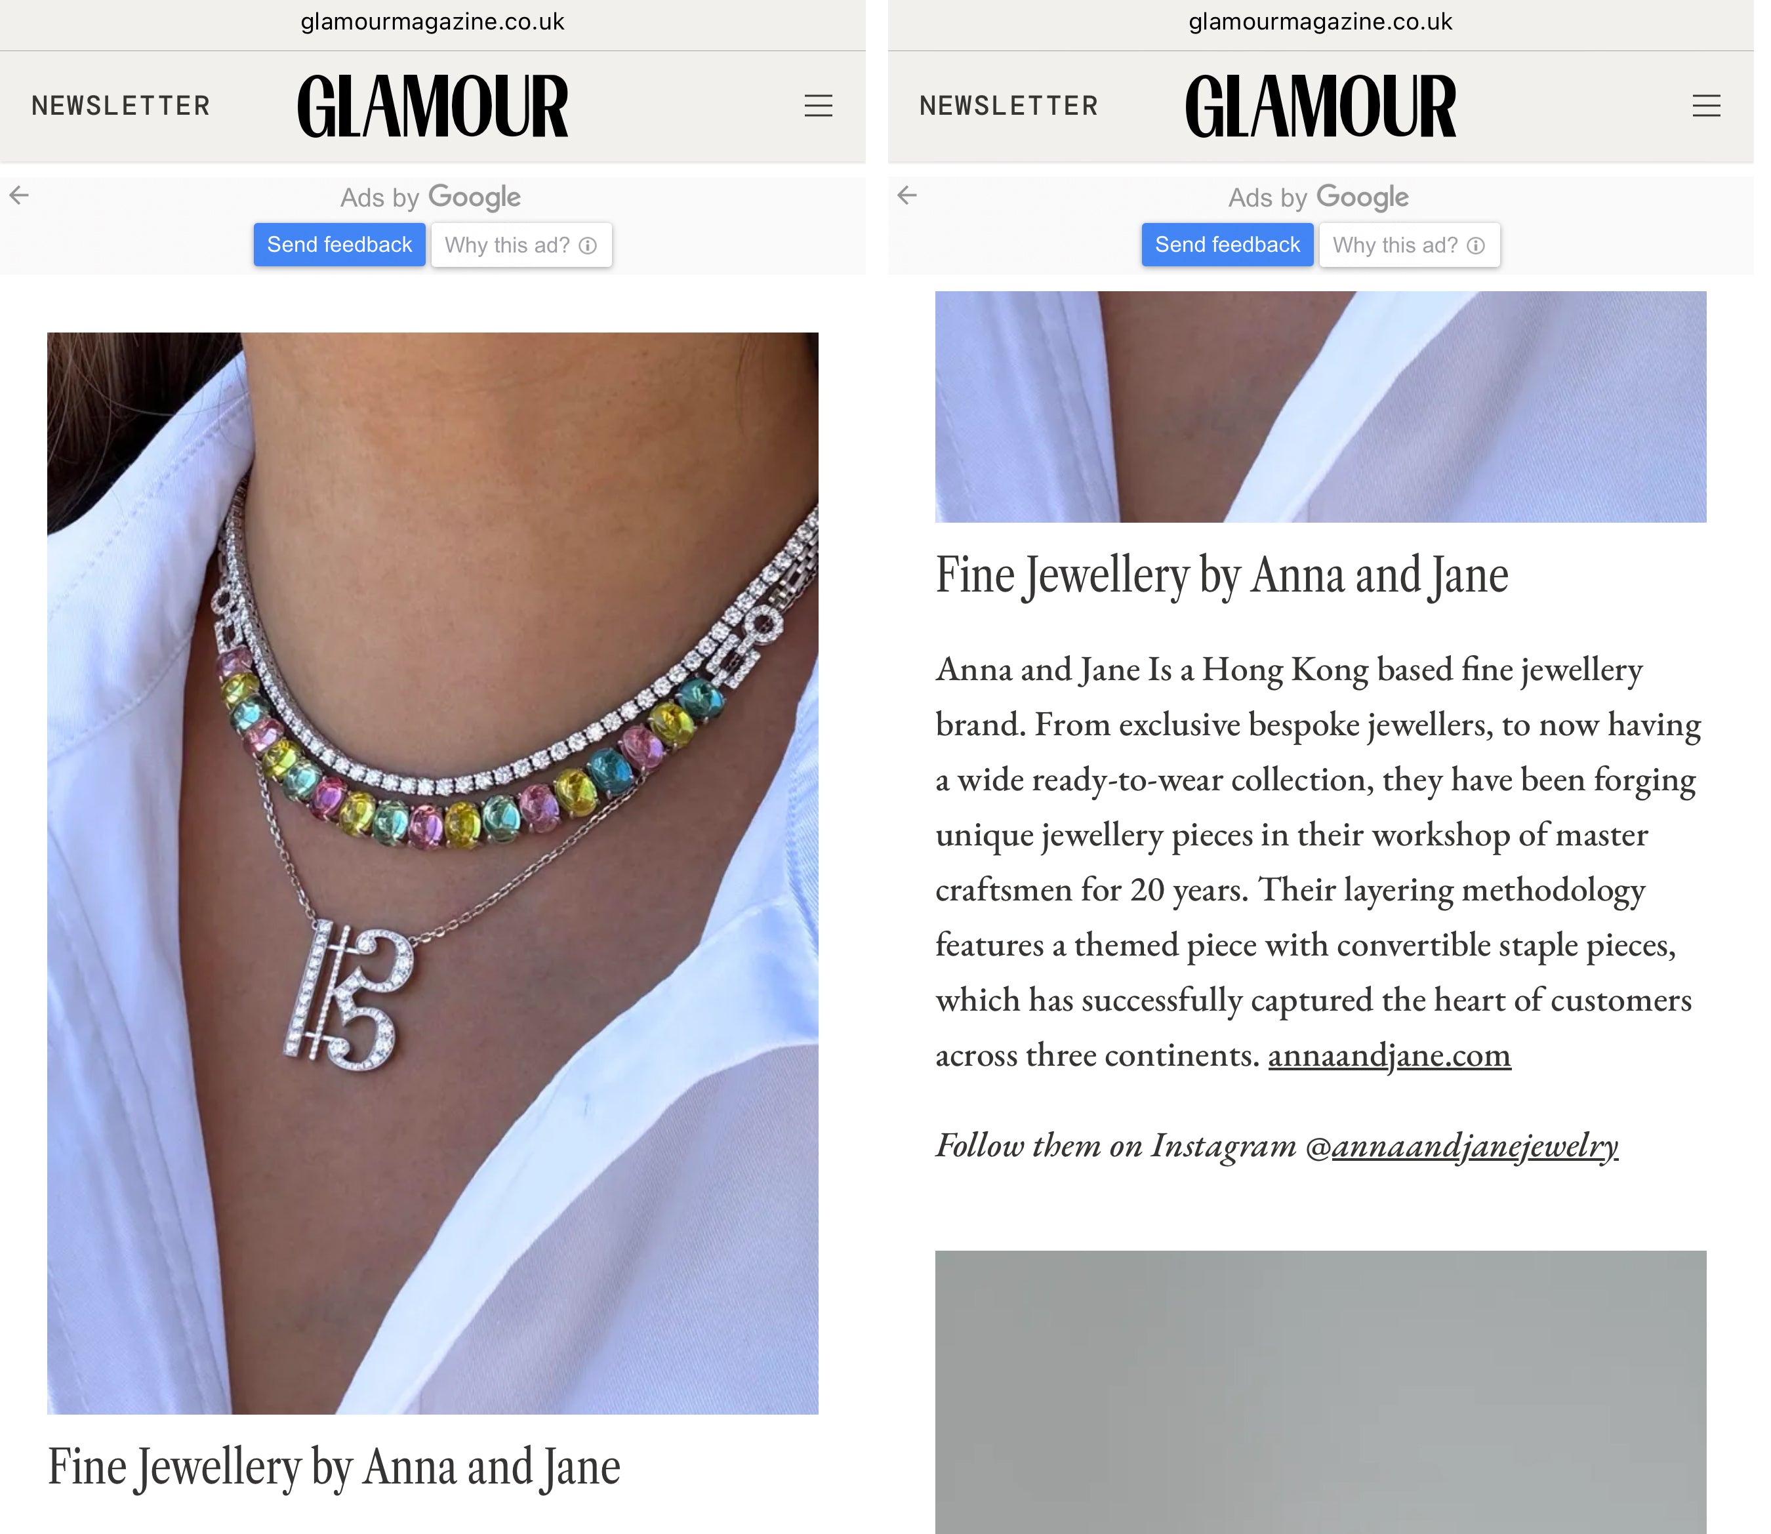Click the left glamourmagazine.co.uk address bar
Screen dimensions: 1771x1534
[432, 22]
